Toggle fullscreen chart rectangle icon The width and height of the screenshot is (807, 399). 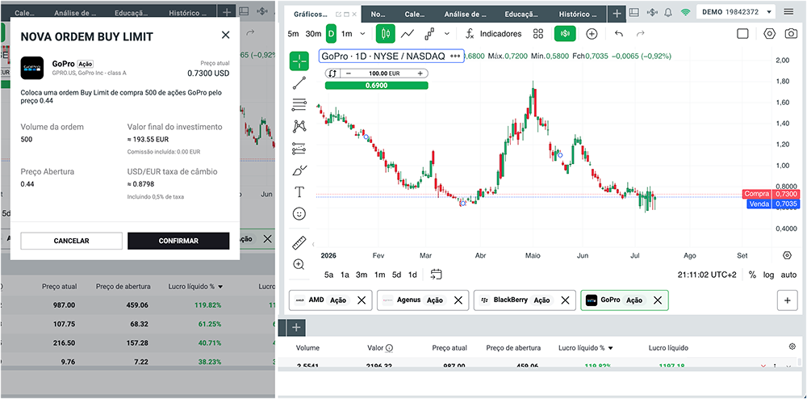pyautogui.click(x=742, y=33)
